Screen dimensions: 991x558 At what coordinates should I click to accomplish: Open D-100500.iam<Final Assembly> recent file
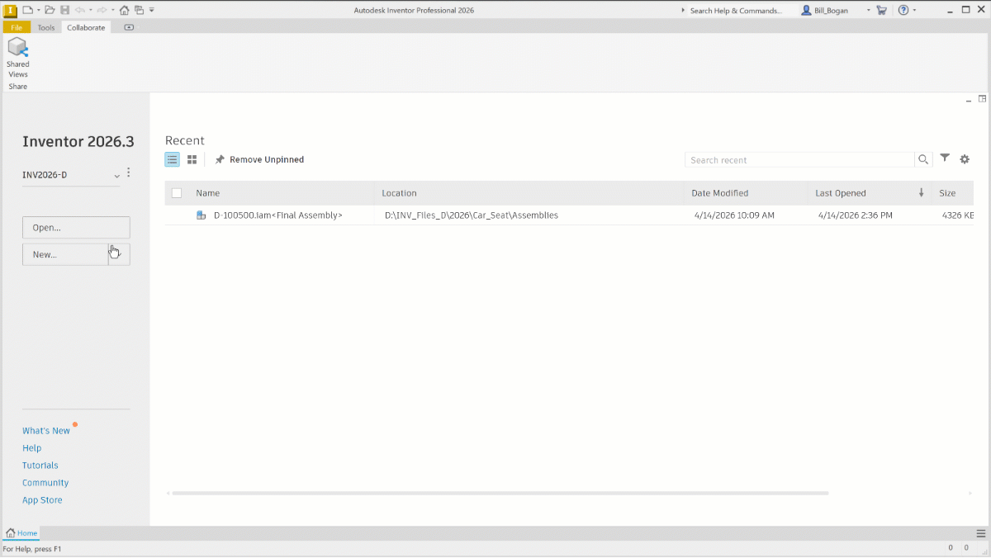(278, 215)
